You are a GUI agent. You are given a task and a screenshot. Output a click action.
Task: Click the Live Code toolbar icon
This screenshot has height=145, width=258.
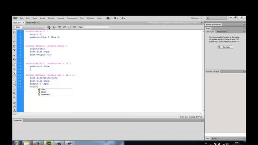[49, 27]
